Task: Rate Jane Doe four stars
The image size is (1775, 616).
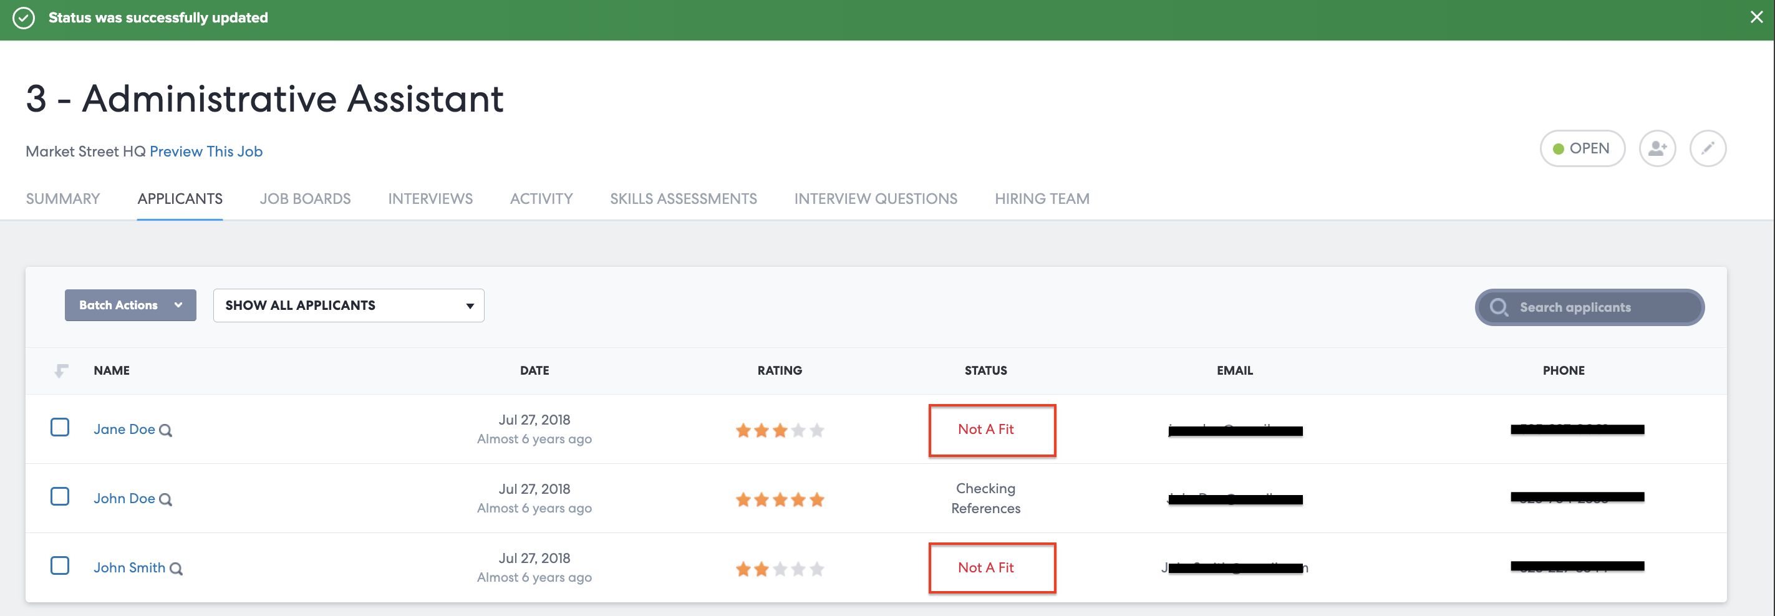Action: 798,431
